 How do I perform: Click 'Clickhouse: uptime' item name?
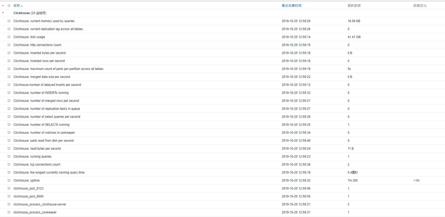pyautogui.click(x=26, y=180)
